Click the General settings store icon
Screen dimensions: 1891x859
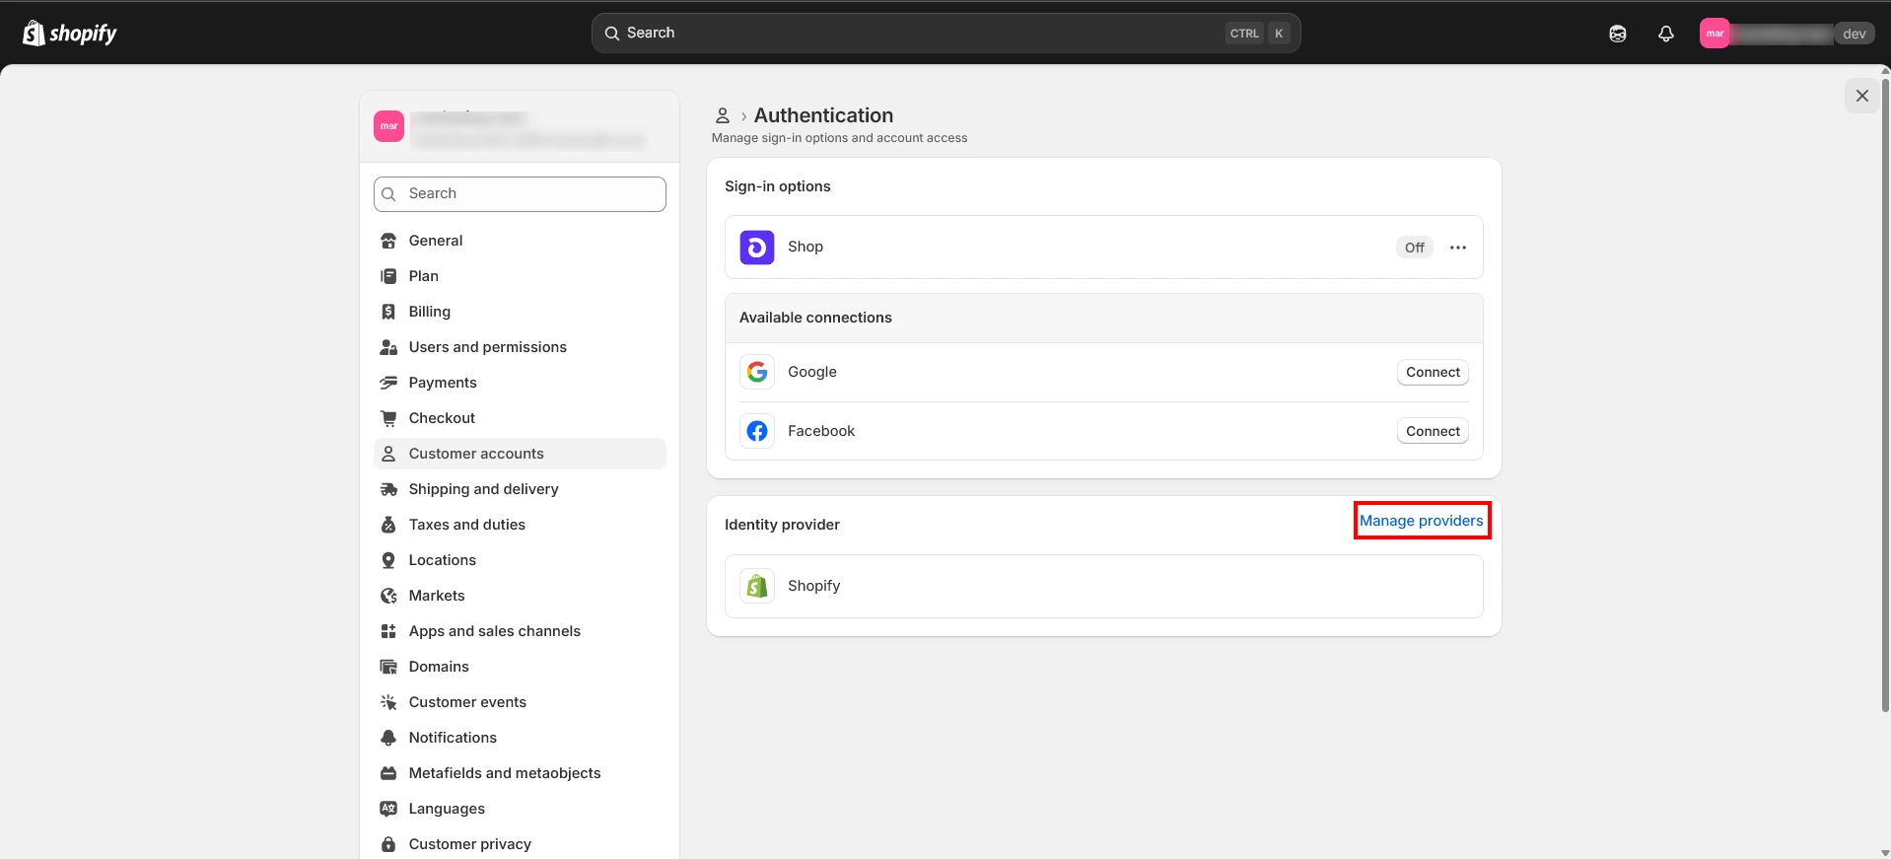pos(388,241)
